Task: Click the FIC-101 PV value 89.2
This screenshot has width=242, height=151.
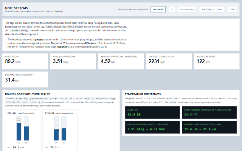Action: [16, 148]
